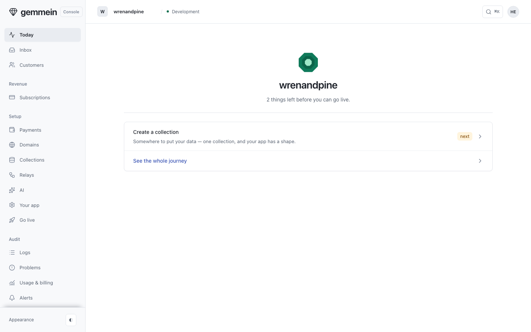
Task: Toggle the Appearance theme switch
Action: [71, 320]
